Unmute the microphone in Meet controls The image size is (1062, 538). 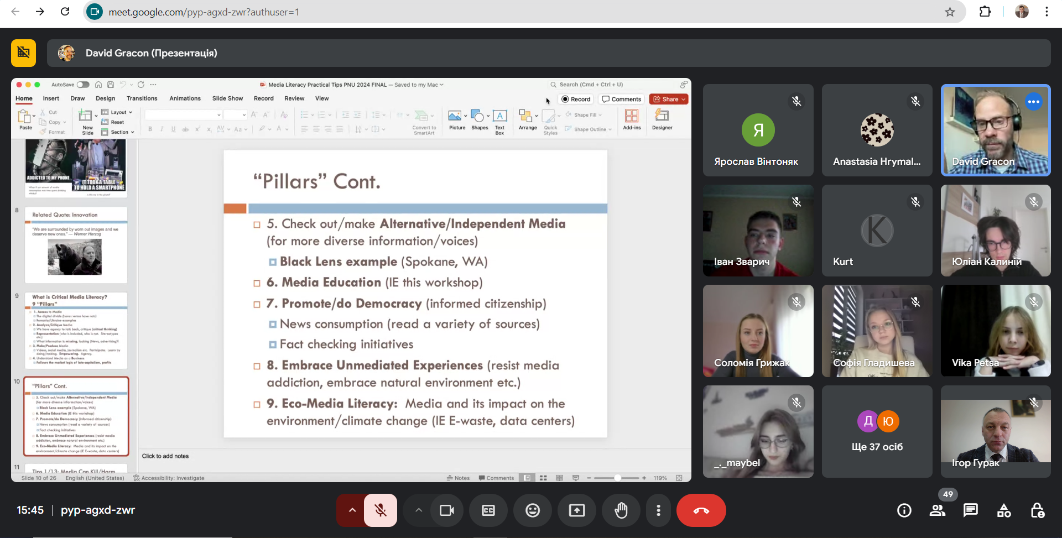[x=381, y=510]
